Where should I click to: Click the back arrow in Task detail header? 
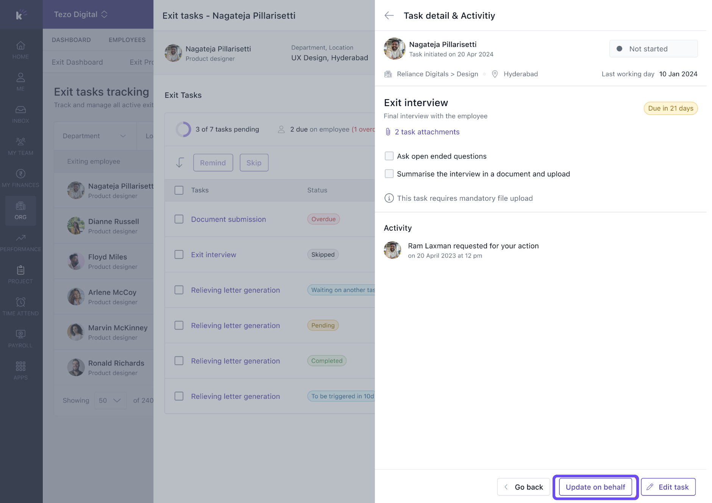[x=389, y=16]
